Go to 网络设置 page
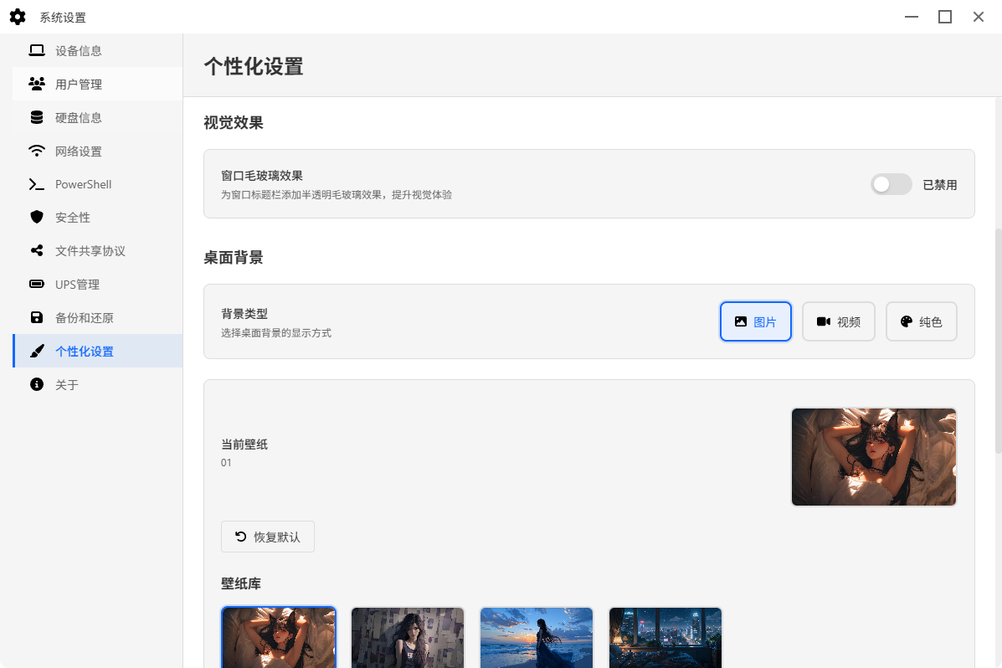1002x668 pixels. pos(98,151)
